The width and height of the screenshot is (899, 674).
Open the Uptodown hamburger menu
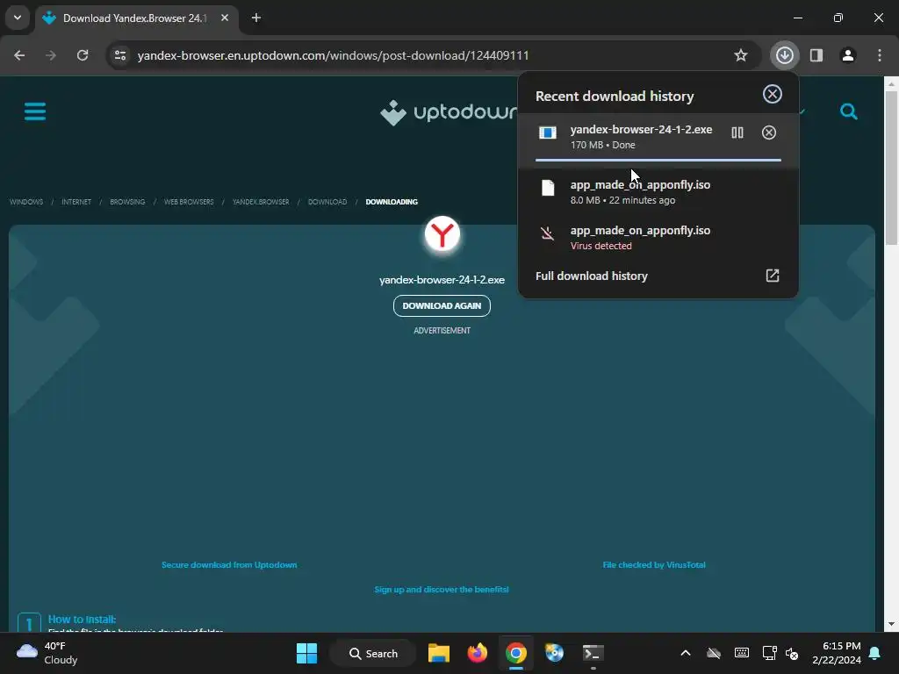(x=35, y=111)
